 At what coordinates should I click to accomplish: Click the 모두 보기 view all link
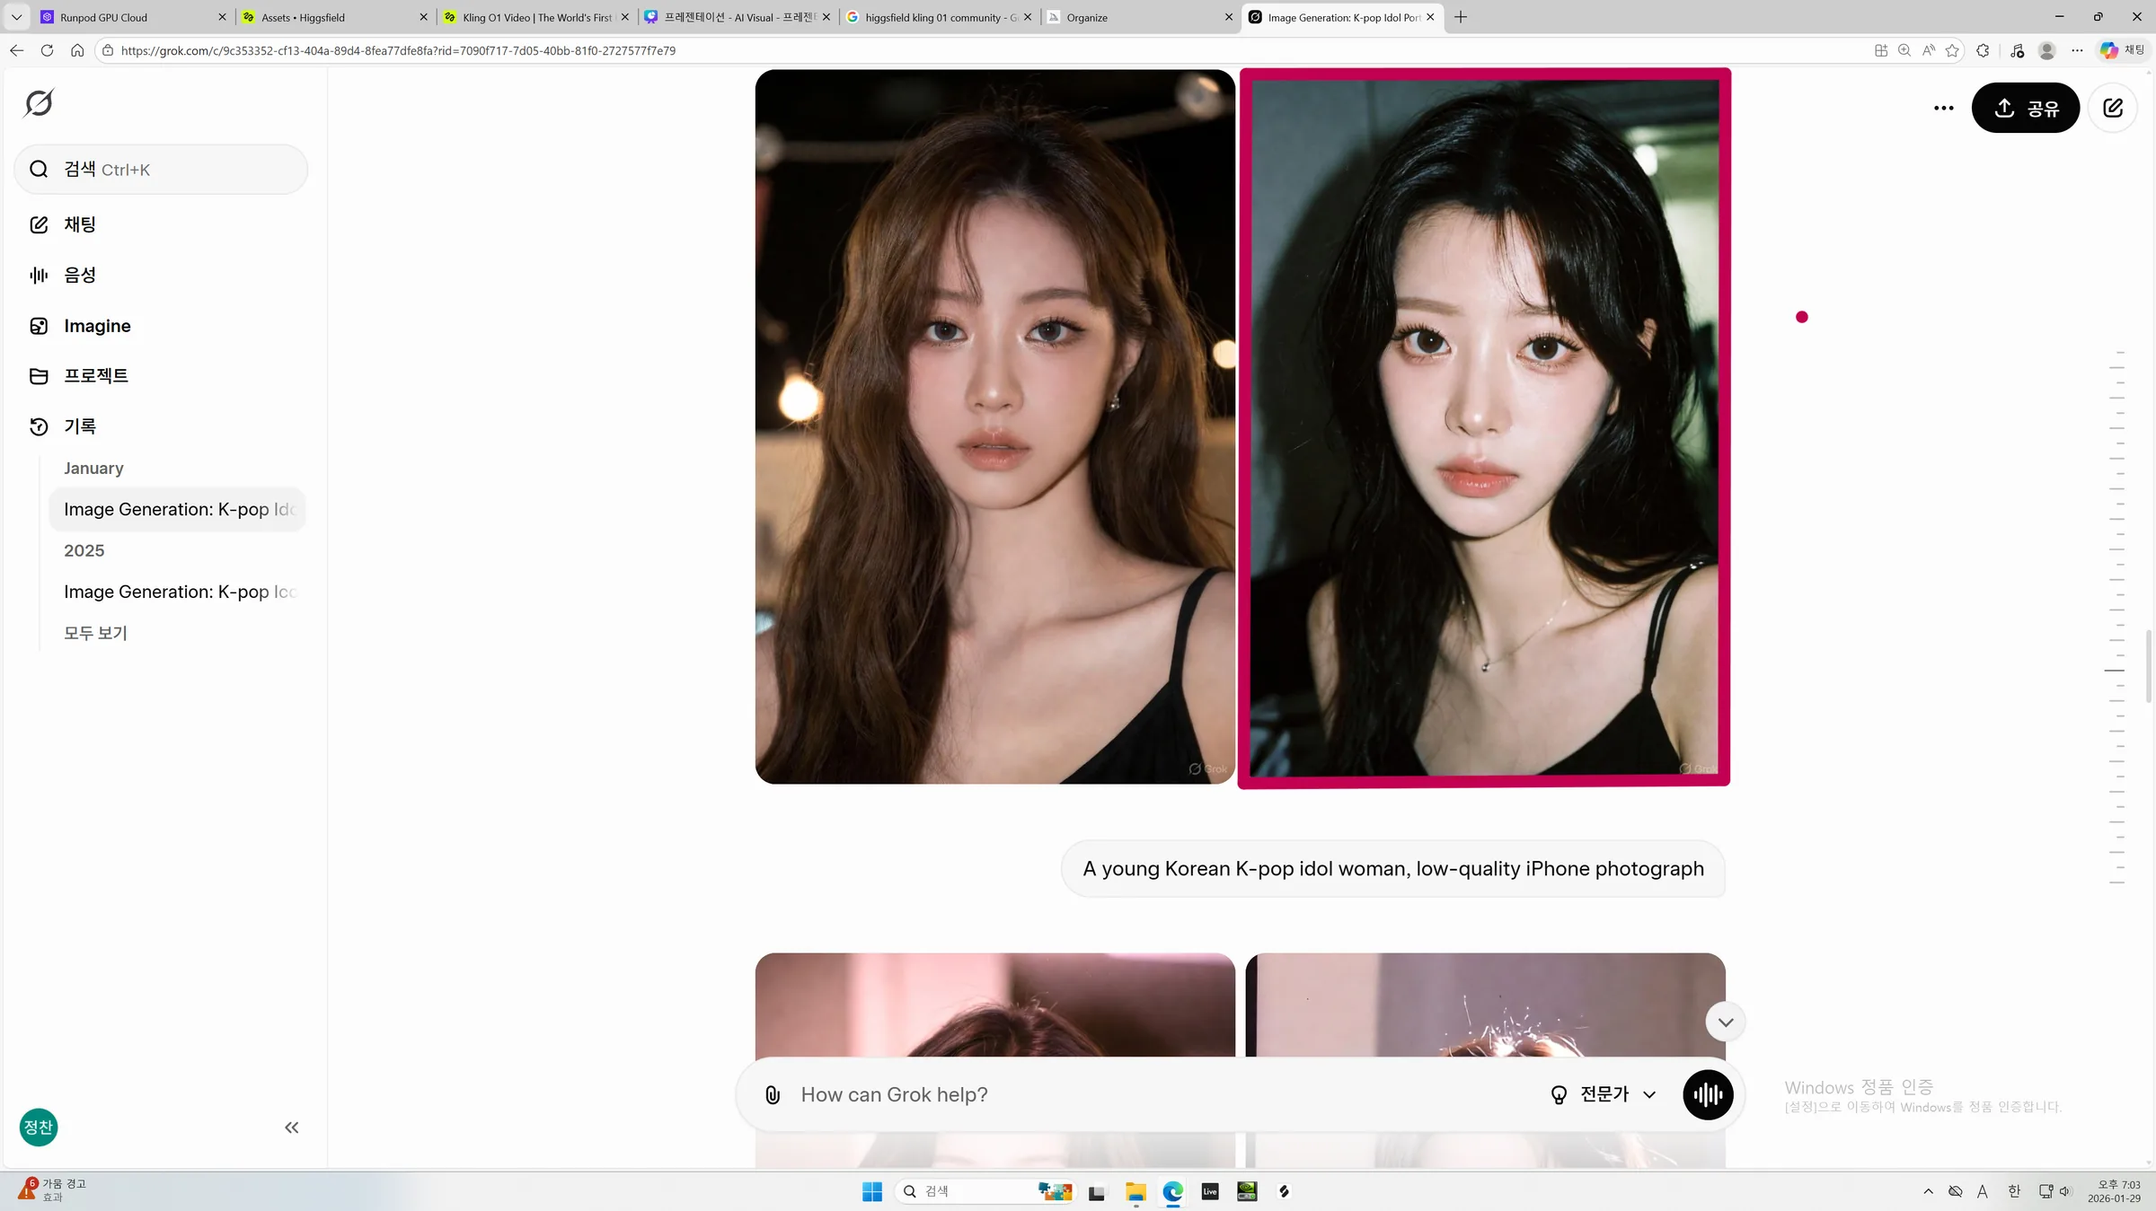tap(95, 633)
